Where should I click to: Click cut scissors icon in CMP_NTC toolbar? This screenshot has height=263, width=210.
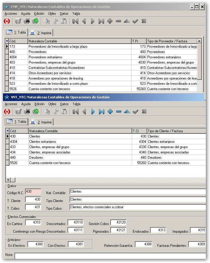[55, 21]
